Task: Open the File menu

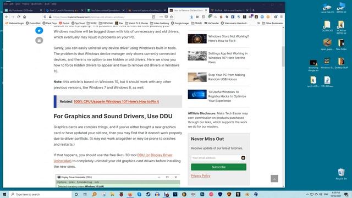Action: 6,4
